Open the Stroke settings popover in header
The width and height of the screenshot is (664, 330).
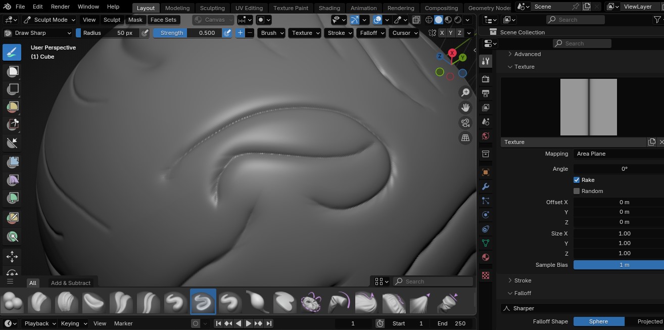click(340, 33)
